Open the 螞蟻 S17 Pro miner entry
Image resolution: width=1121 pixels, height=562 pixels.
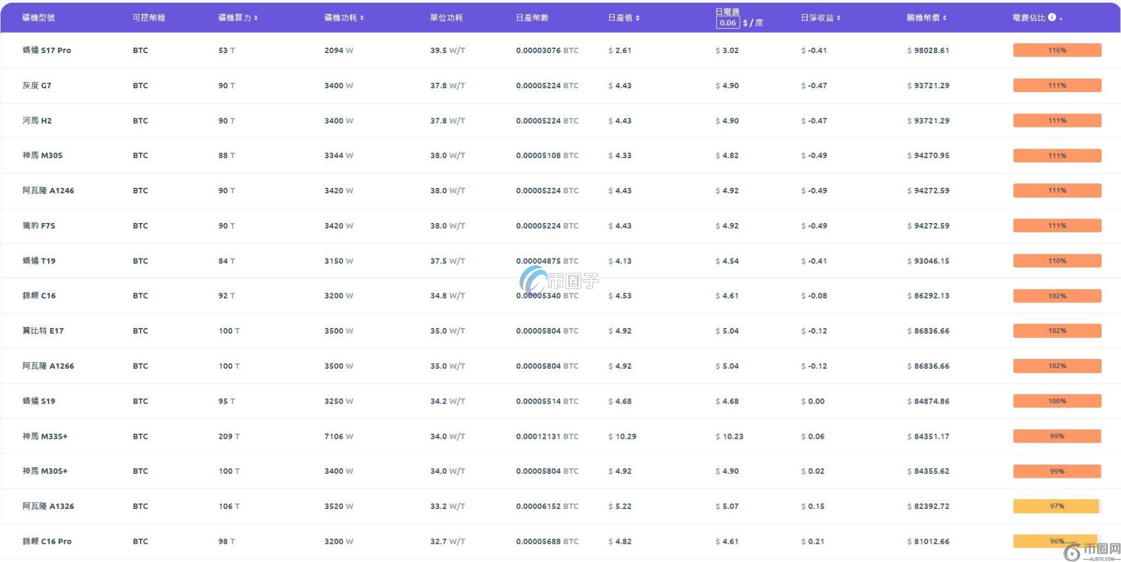click(x=47, y=50)
